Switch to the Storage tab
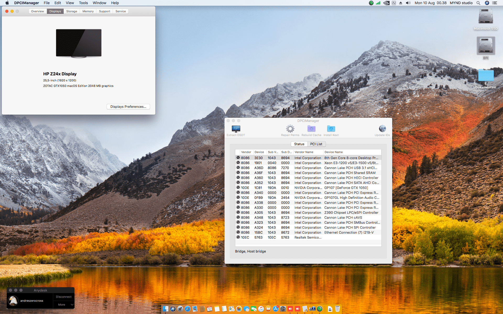The image size is (503, 314). tap(72, 11)
